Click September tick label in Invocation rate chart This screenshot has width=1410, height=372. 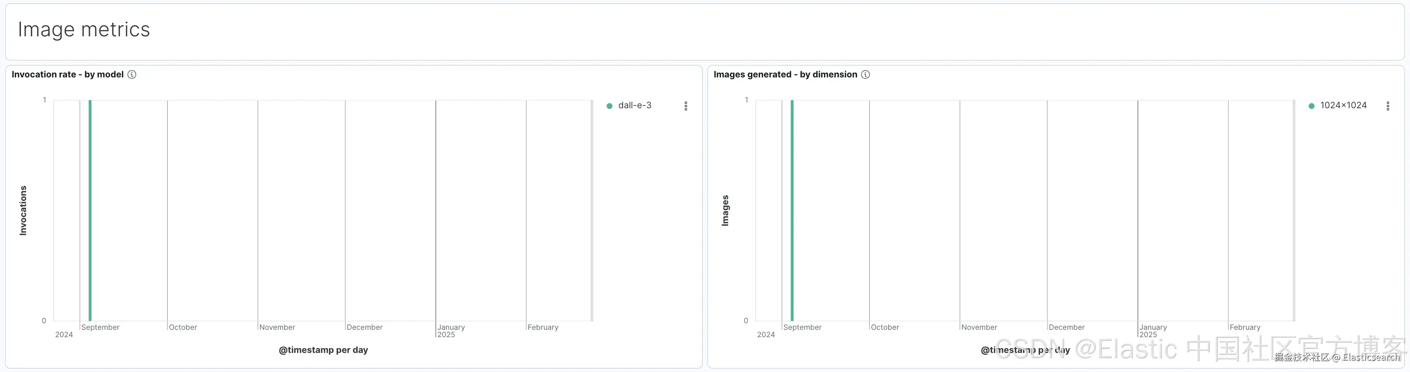(x=100, y=327)
